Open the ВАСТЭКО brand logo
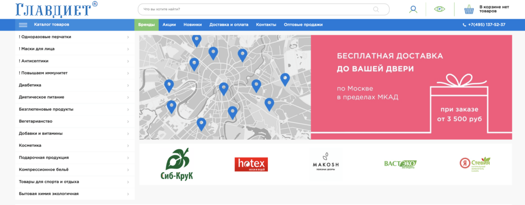Screen dimensions: 525x205 [400, 164]
